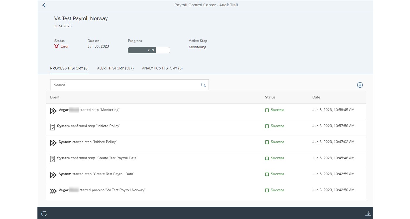This screenshot has width=410, height=219.
Task: Select the Process History tab
Action: [x=69, y=68]
